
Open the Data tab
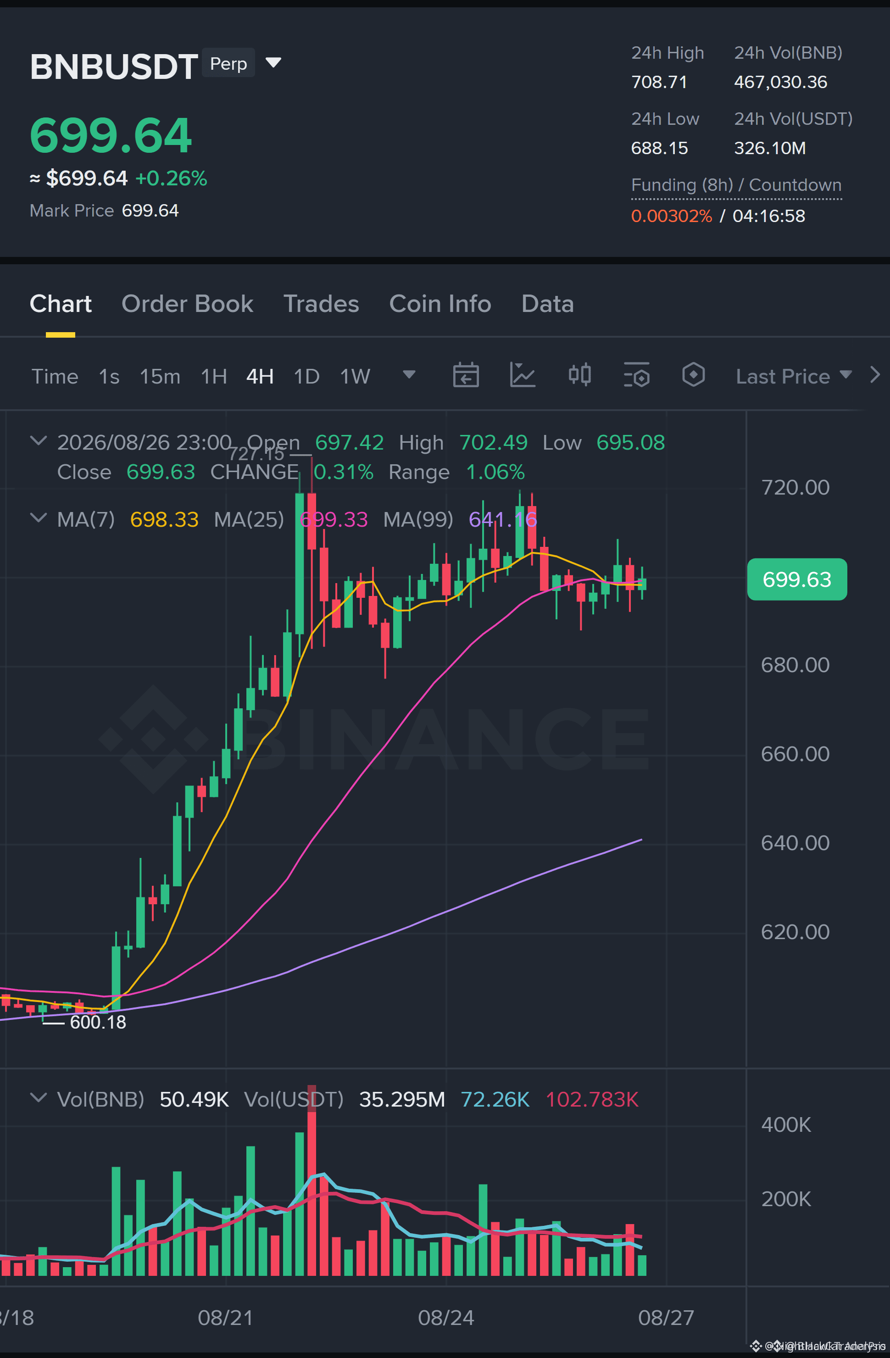pyautogui.click(x=547, y=304)
